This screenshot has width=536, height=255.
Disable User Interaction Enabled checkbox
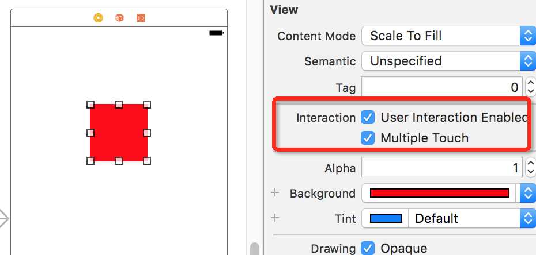tap(368, 118)
